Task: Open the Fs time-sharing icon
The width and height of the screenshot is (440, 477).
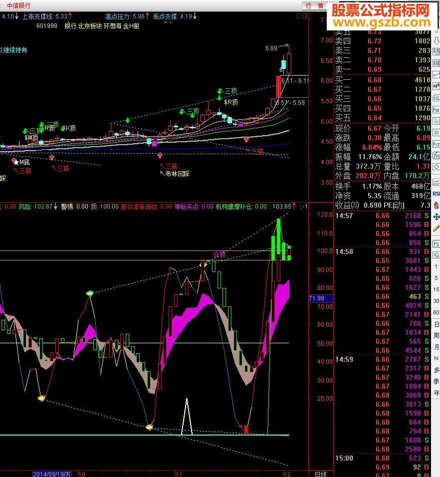Action: tap(437, 244)
